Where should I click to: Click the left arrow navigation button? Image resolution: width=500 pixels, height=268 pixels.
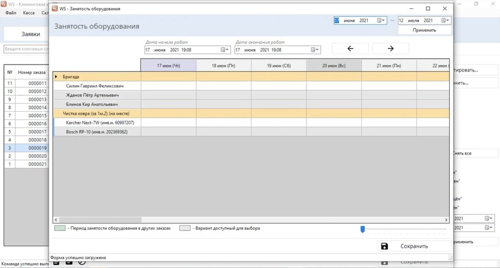350,48
